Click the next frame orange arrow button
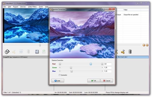Screen dimensions: 152x97 pos(147,45)
